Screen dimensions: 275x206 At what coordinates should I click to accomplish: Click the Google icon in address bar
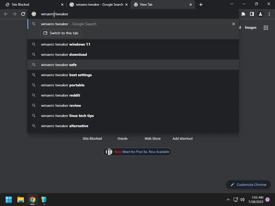(34, 14)
